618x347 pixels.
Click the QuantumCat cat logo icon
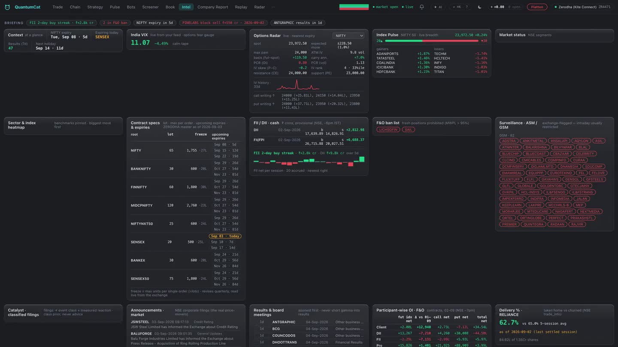click(x=7, y=7)
